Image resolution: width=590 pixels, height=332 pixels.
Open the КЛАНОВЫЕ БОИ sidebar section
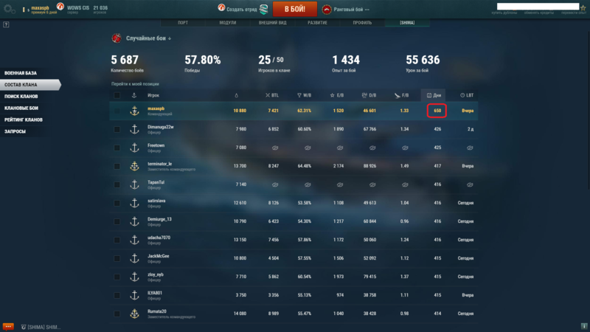pyautogui.click(x=22, y=108)
